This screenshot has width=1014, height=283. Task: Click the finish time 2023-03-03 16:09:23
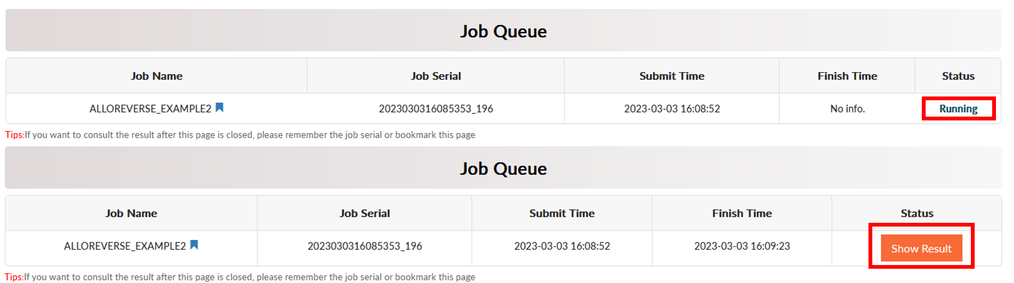742,246
